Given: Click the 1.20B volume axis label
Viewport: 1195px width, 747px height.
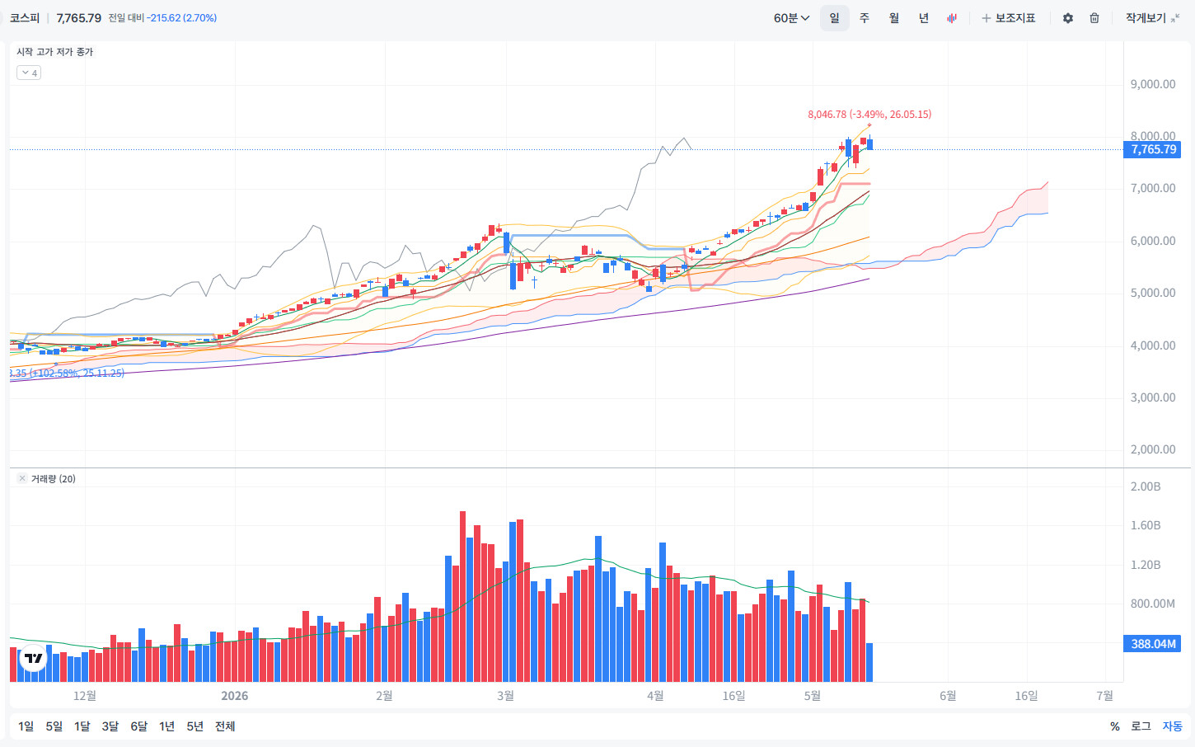Looking at the screenshot, I should (1146, 565).
